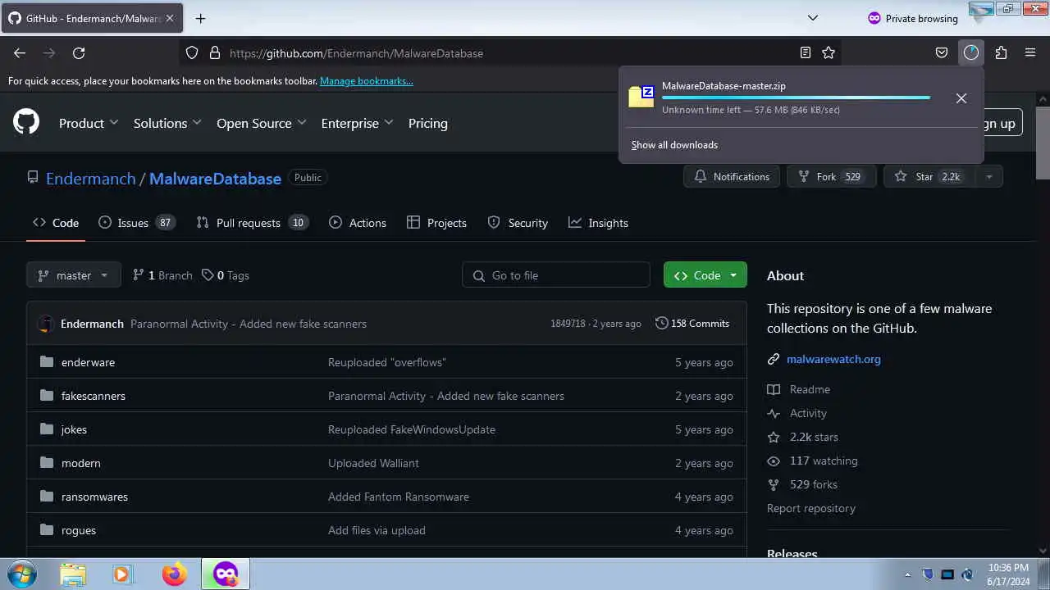Image resolution: width=1050 pixels, height=590 pixels.
Task: Open the Security tab
Action: point(518,223)
